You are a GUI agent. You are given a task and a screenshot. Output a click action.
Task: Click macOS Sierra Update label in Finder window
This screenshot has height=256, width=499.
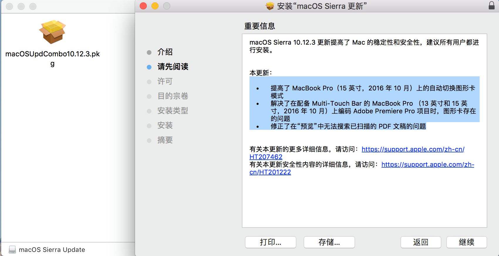point(52,250)
